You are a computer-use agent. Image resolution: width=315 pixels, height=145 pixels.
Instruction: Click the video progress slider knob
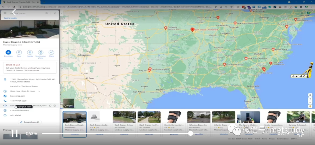point(190,133)
